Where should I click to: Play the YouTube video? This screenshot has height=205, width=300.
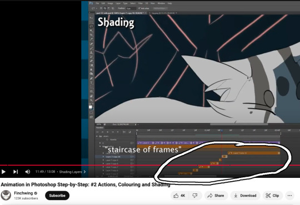[3, 172]
